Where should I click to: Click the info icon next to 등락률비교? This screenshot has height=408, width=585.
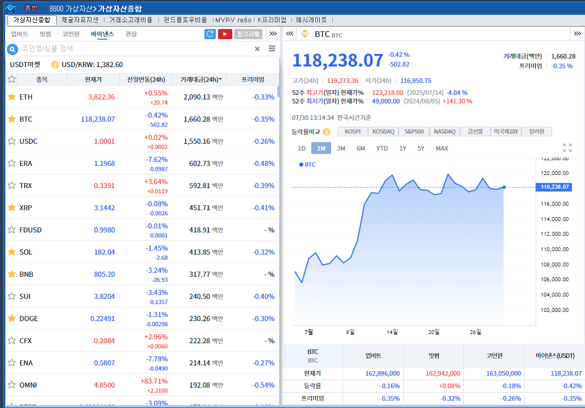click(x=327, y=132)
